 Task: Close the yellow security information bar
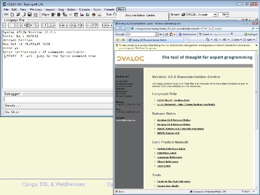[x=256, y=45]
